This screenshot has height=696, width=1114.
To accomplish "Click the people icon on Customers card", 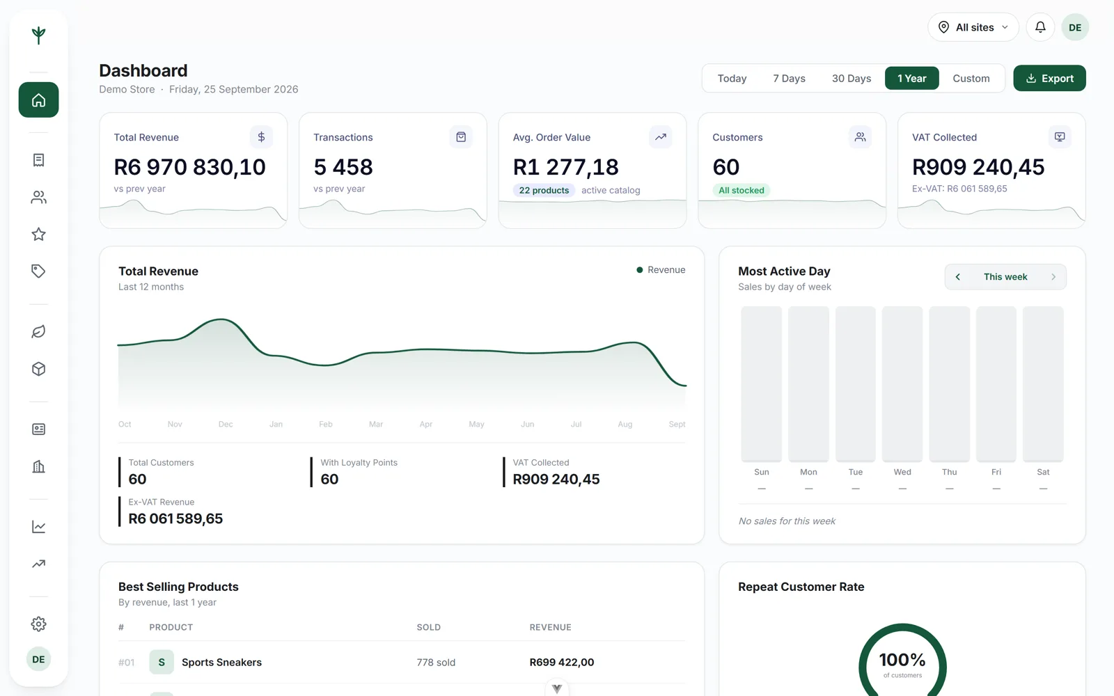I will tap(861, 137).
